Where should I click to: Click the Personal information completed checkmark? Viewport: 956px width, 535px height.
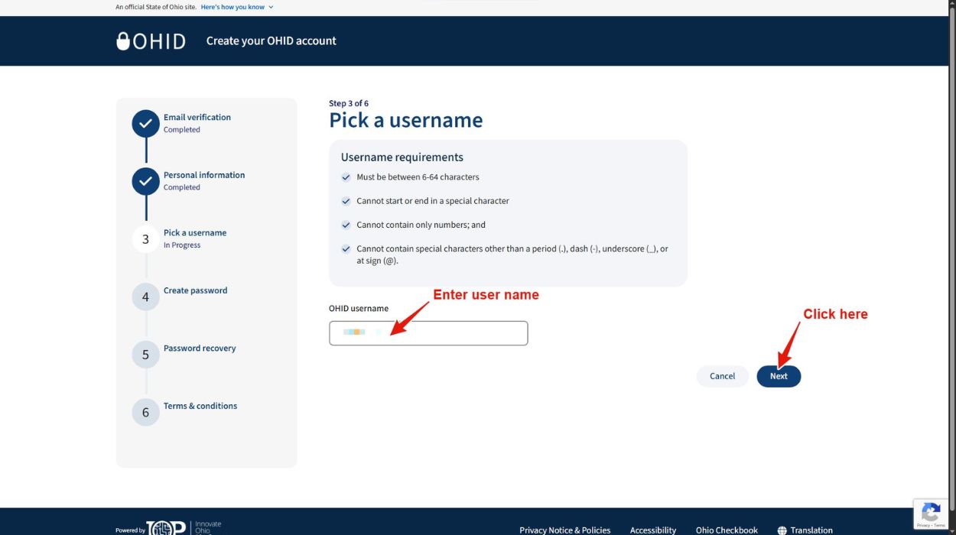click(145, 181)
